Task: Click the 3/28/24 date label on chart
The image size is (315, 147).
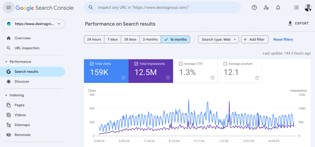Action: click(x=99, y=141)
